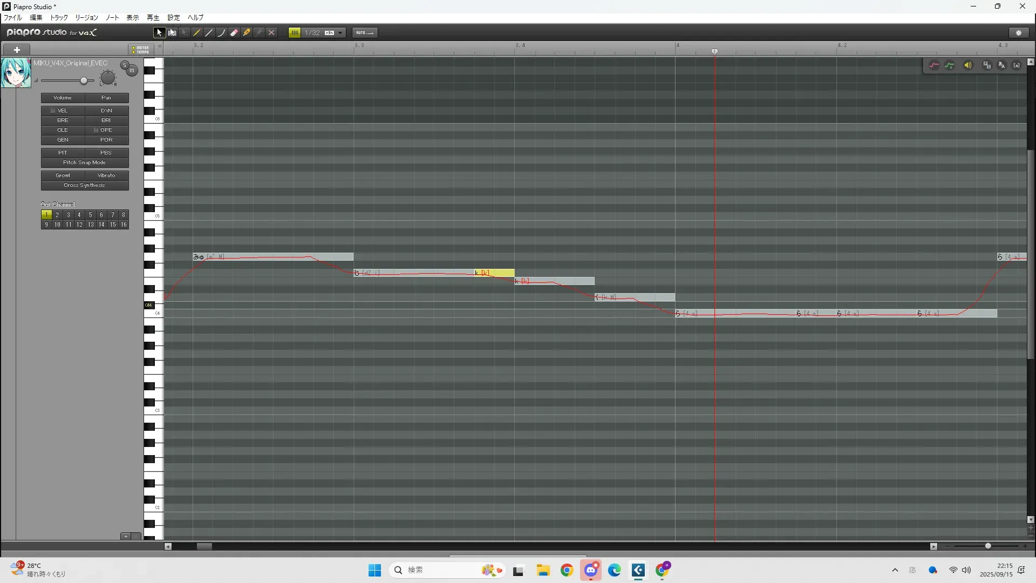Open the トラック menu
Screen dimensions: 1036x583
coord(59,18)
